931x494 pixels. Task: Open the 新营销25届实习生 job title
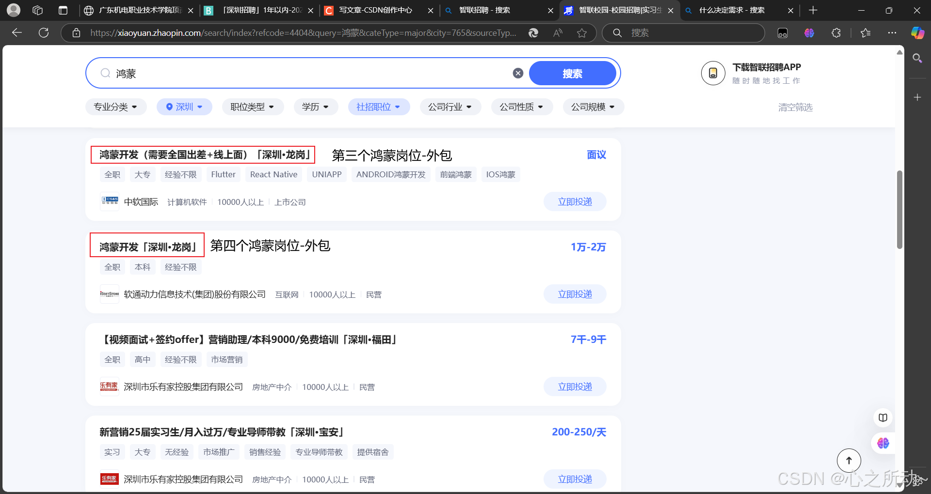(x=222, y=432)
